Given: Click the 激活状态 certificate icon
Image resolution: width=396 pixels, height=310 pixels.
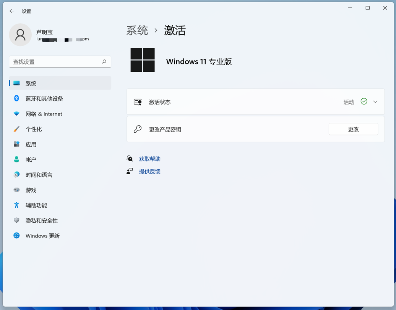Looking at the screenshot, I should (x=138, y=101).
